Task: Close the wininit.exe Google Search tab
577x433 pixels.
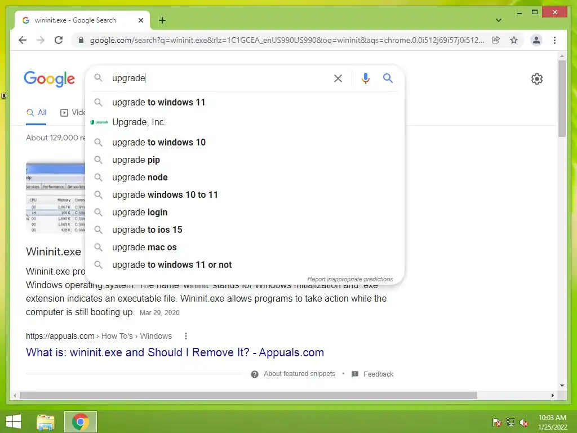Action: [140, 20]
